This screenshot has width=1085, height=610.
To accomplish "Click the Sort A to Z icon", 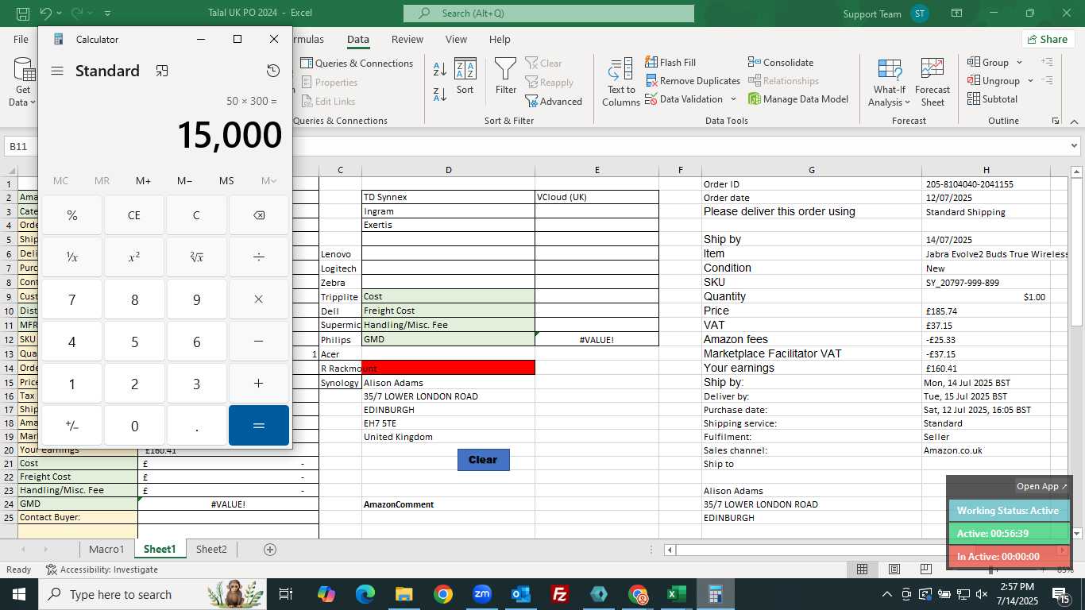I will pos(440,69).
